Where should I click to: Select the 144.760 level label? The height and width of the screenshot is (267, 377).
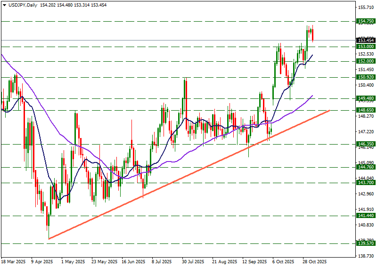[366, 167]
